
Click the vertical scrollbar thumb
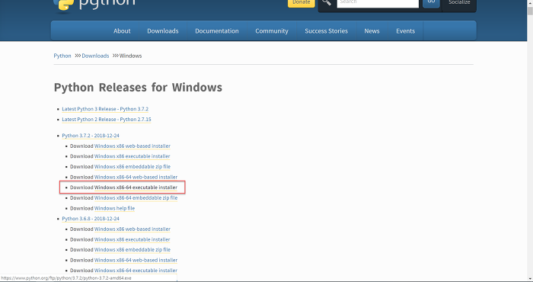click(530, 11)
